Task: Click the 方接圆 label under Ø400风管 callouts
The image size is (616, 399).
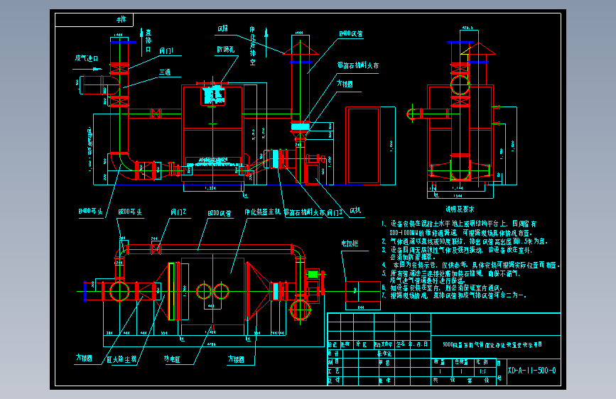Action: (x=345, y=84)
